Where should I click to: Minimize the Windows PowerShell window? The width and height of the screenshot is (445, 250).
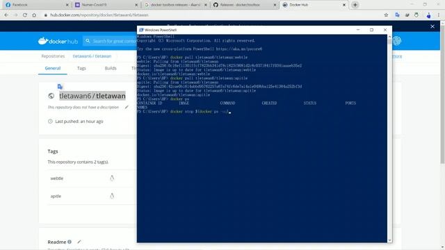click(x=358, y=30)
